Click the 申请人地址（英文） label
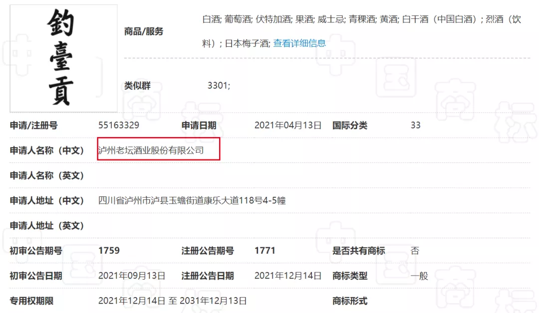This screenshot has height=313, width=539. pos(47,226)
